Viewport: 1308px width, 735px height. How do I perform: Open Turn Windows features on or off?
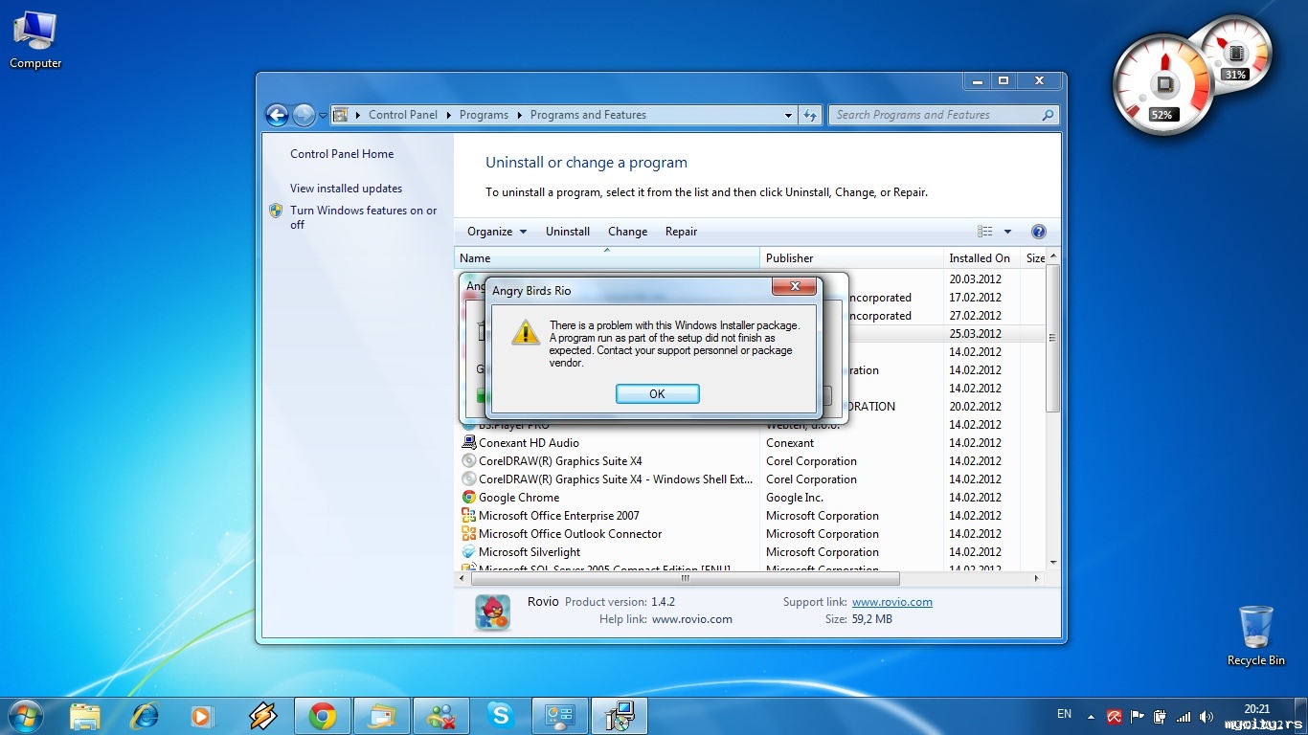363,217
